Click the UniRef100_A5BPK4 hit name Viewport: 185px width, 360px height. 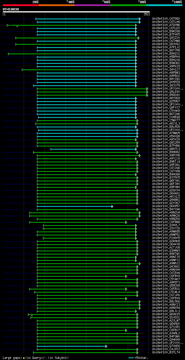pos(166,57)
